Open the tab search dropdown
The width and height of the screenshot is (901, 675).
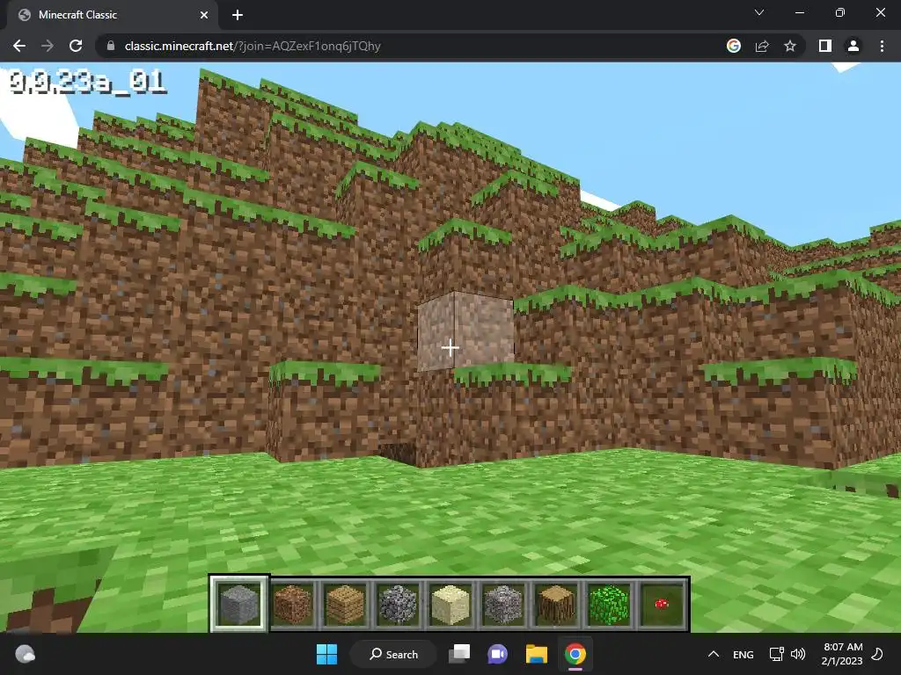759,12
